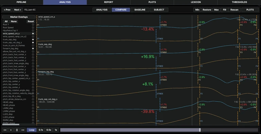Click the Max button
This screenshot has width=261, height=134.
click(x=216, y=10)
